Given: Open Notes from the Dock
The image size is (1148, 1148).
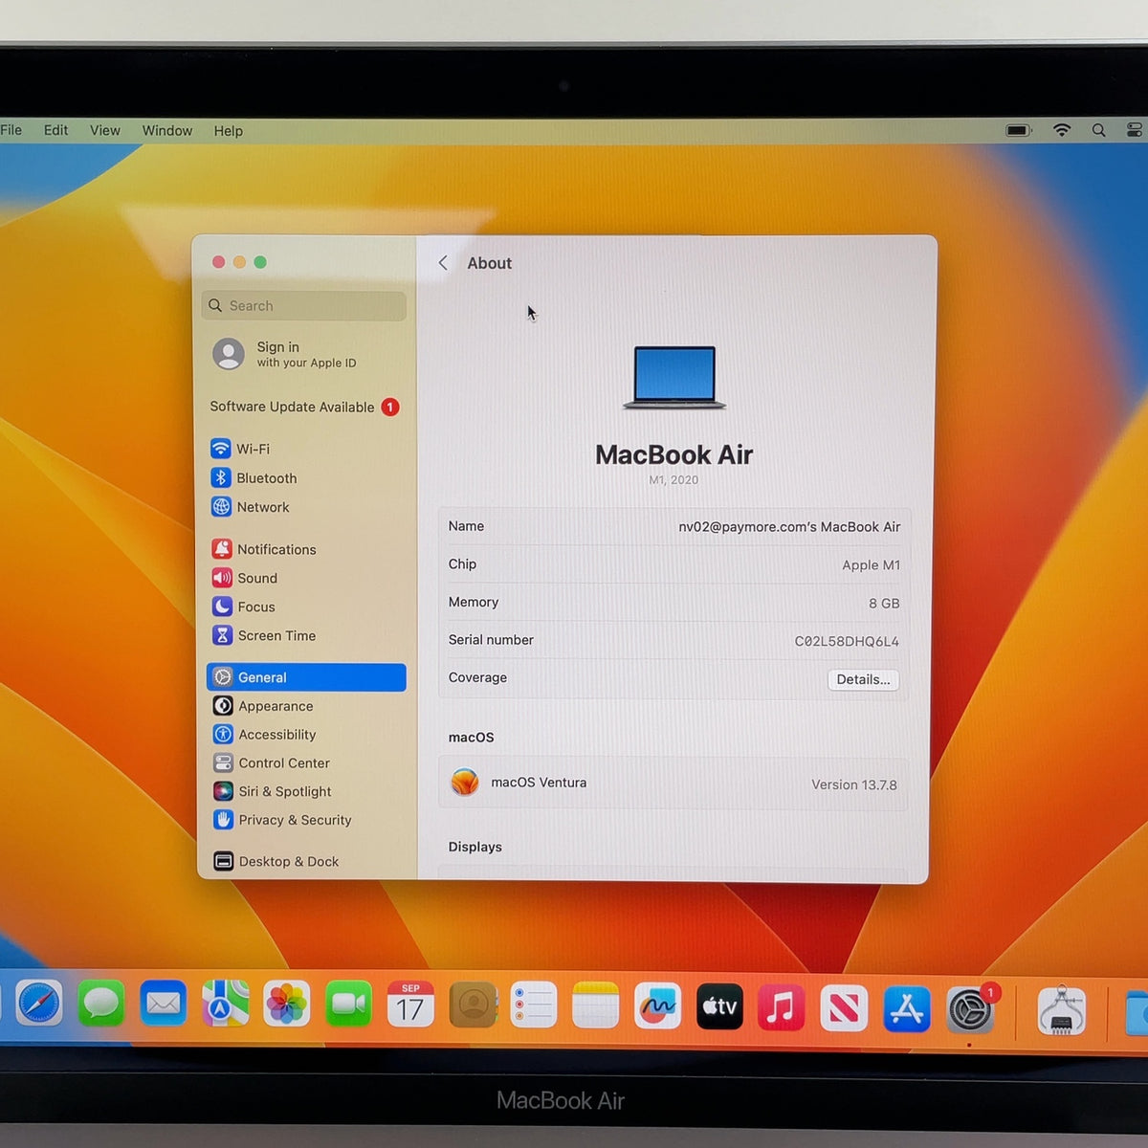Looking at the screenshot, I should (x=596, y=1005).
